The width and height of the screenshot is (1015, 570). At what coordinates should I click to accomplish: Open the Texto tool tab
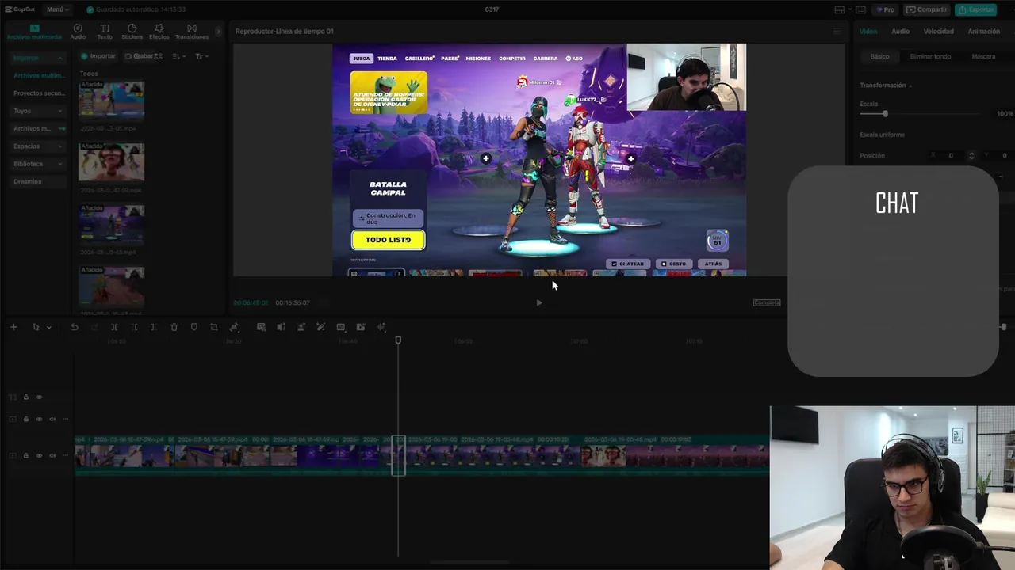105,32
